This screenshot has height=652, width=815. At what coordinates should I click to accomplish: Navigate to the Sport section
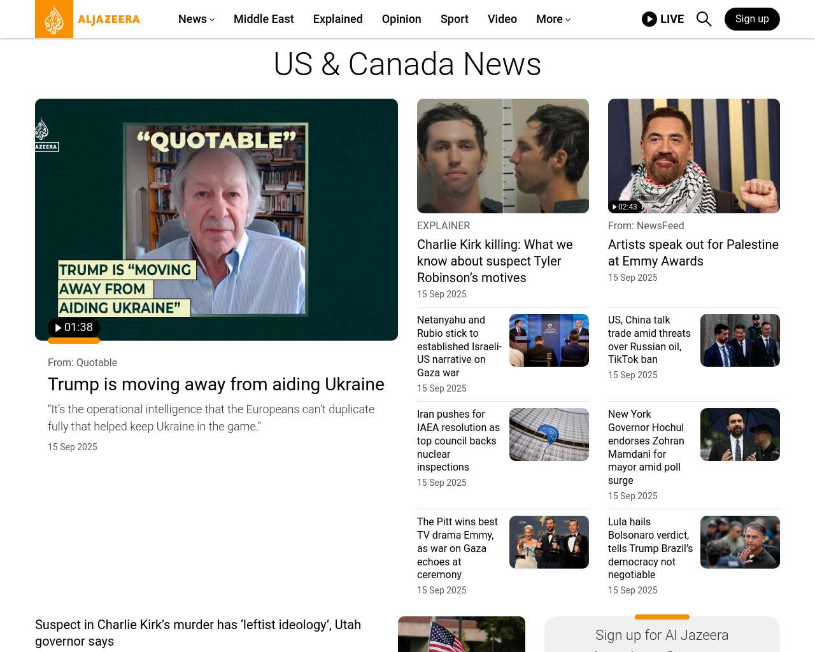455,19
